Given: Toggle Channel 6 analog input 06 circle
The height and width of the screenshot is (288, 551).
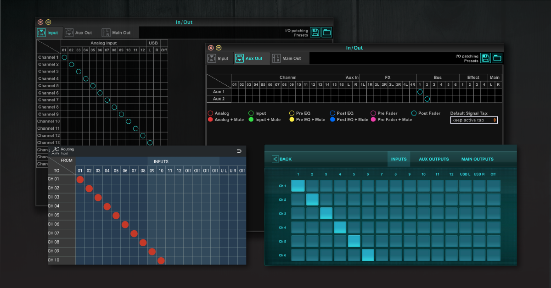Looking at the screenshot, I should pyautogui.click(x=100, y=93).
